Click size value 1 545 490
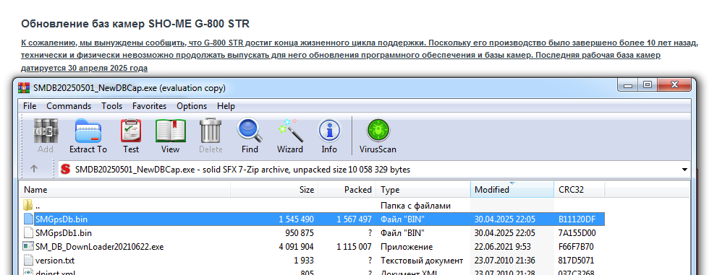Image resolution: width=709 pixels, height=275 pixels. pos(296,219)
